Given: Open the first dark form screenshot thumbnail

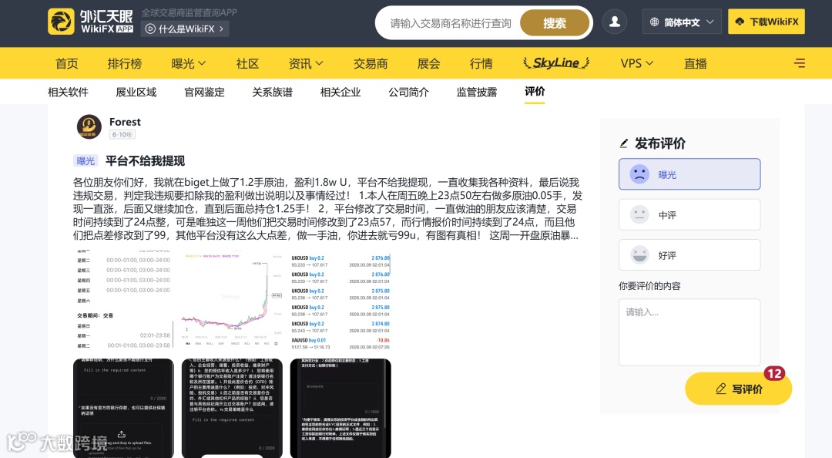Looking at the screenshot, I should 123,408.
